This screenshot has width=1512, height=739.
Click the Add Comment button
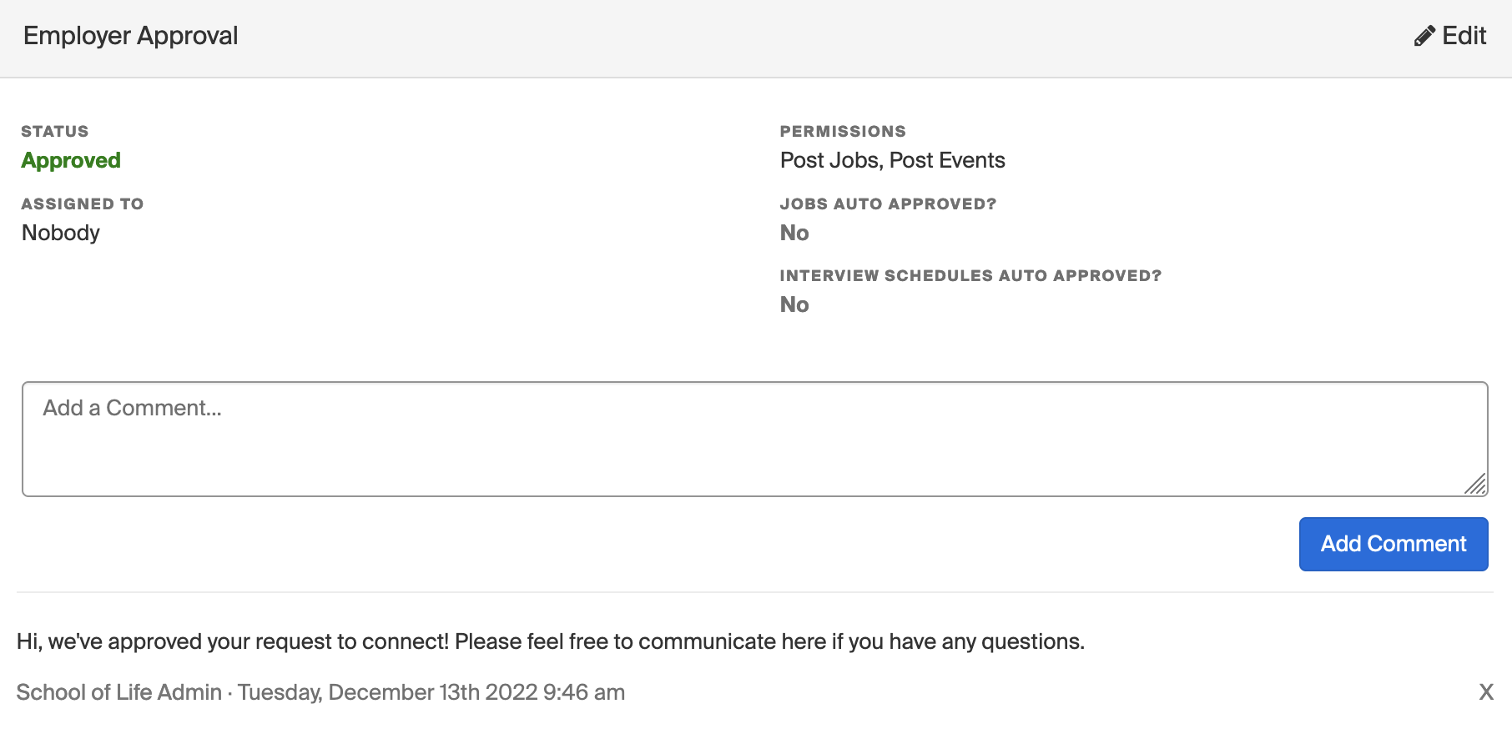point(1394,544)
